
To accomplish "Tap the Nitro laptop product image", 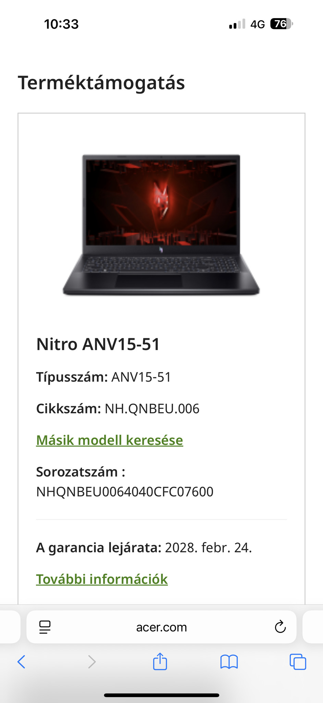I will pyautogui.click(x=161, y=224).
